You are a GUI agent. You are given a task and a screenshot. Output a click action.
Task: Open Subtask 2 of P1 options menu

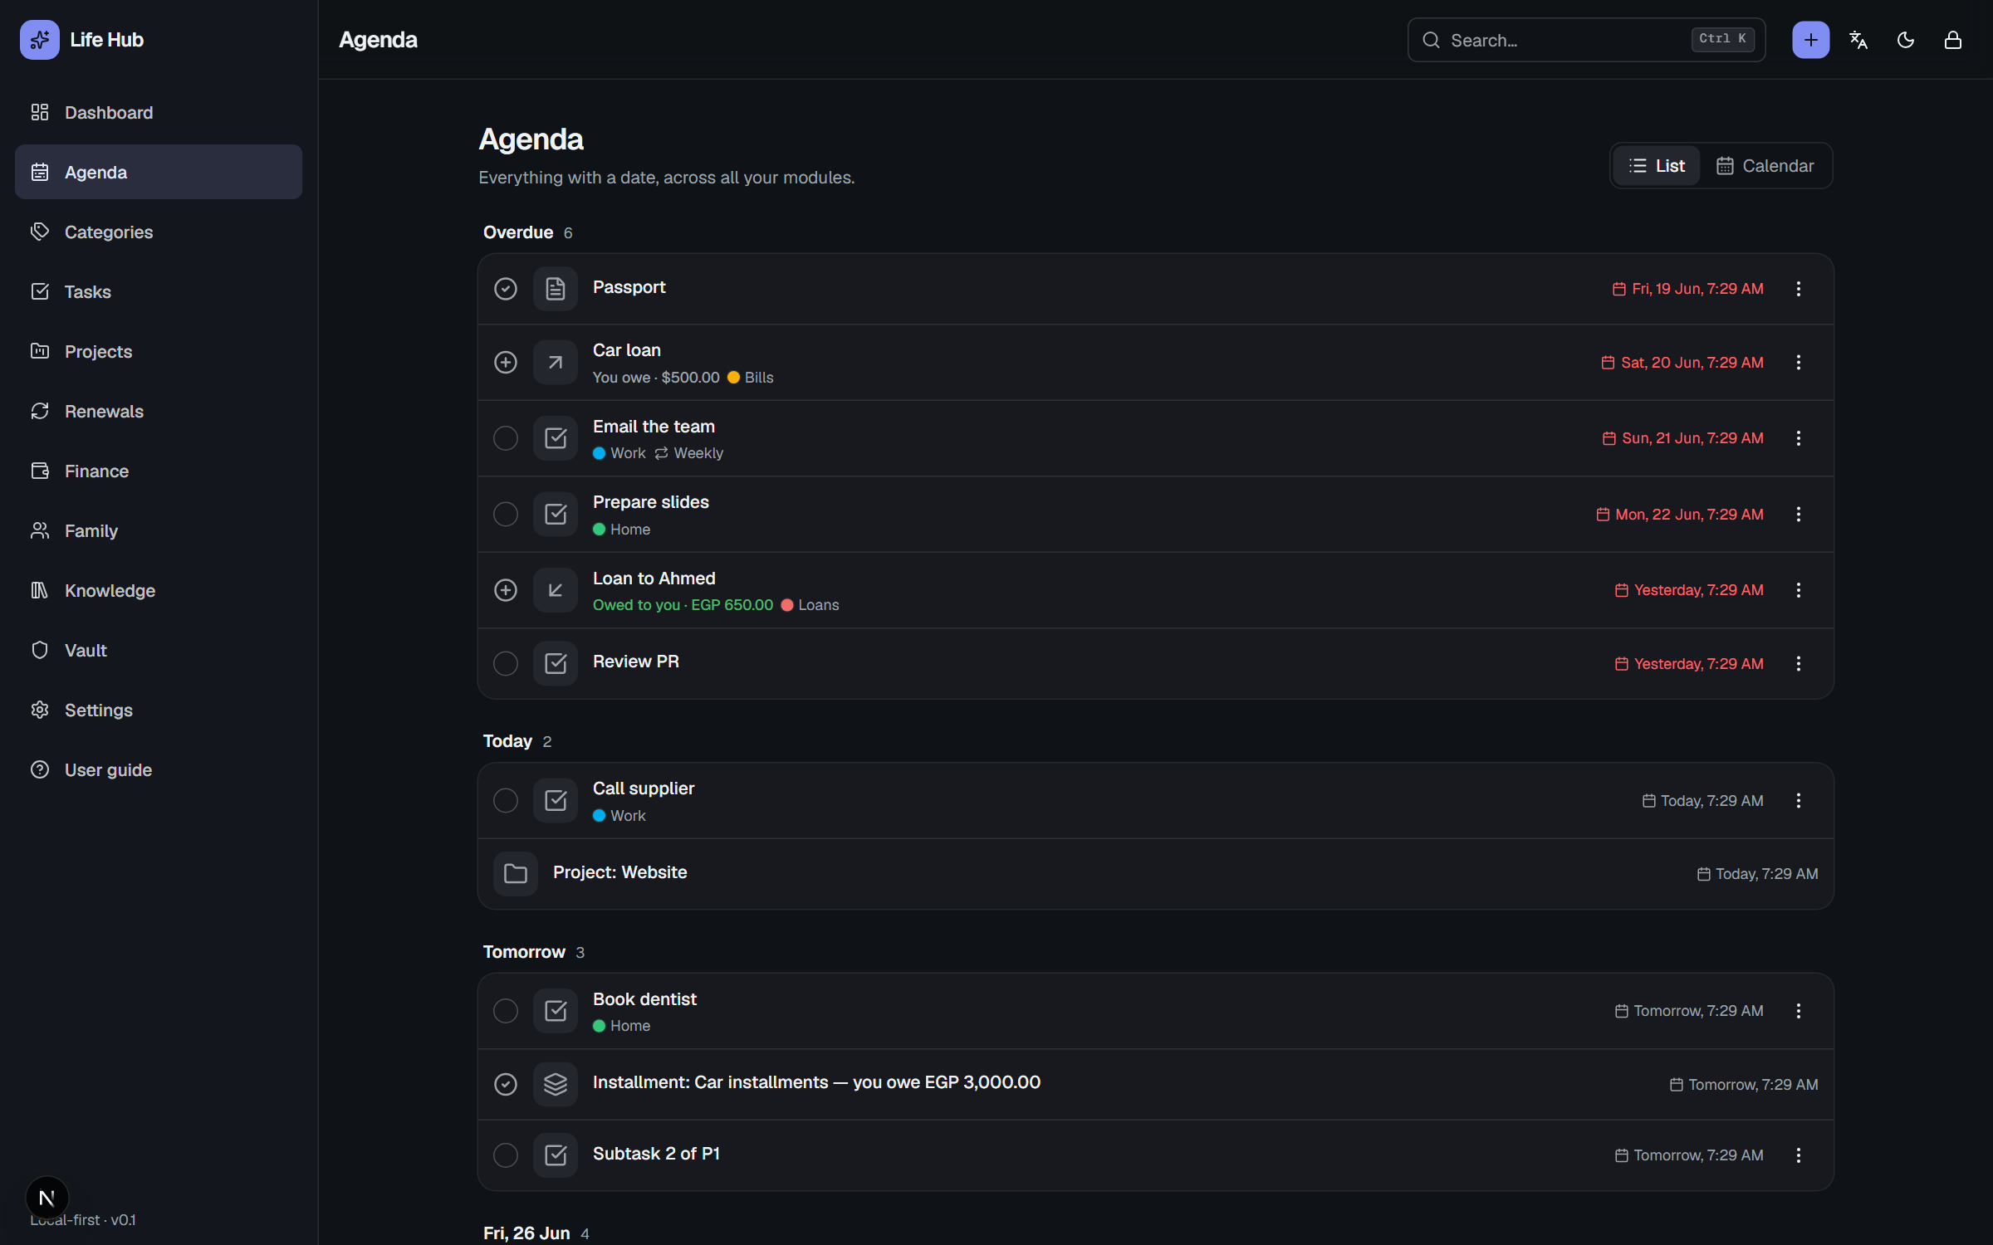pyautogui.click(x=1799, y=1155)
